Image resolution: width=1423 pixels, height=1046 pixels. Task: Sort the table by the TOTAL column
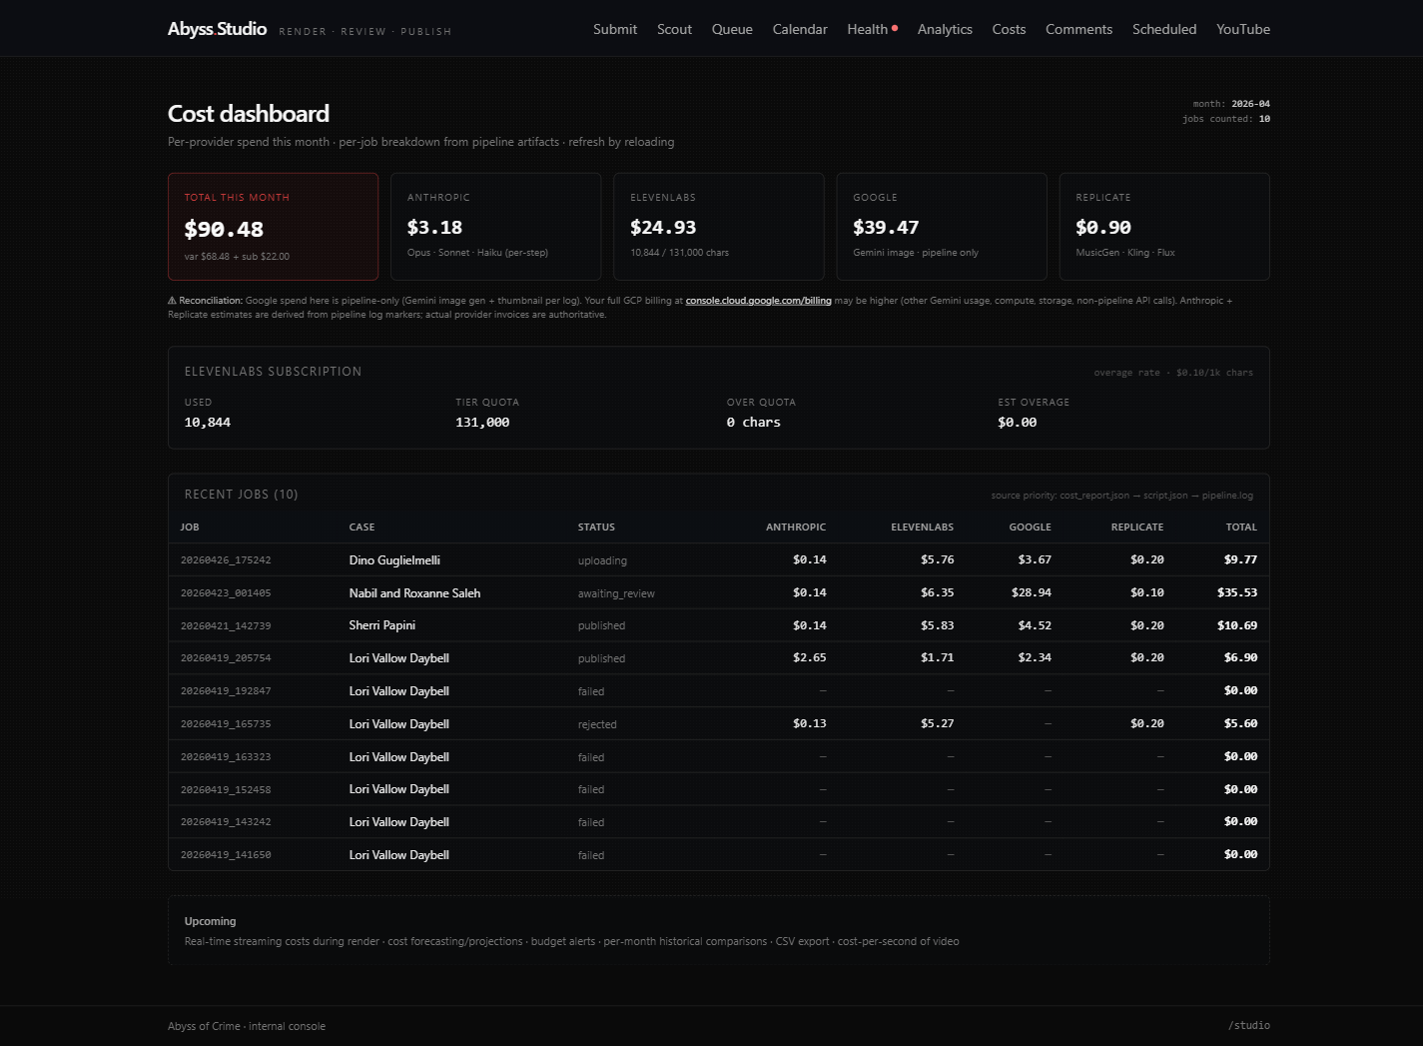(1241, 526)
